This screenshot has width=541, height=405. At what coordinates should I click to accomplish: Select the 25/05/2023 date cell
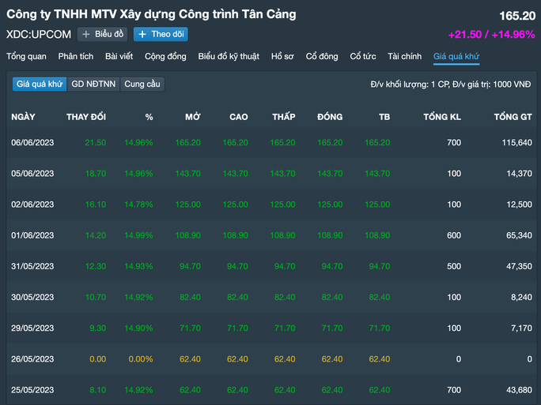(x=32, y=390)
